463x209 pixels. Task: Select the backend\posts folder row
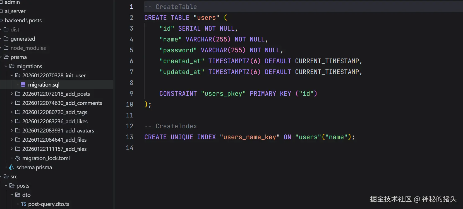[x=57, y=20]
